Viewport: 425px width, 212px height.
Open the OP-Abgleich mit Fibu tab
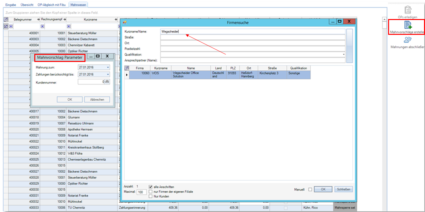click(52, 5)
